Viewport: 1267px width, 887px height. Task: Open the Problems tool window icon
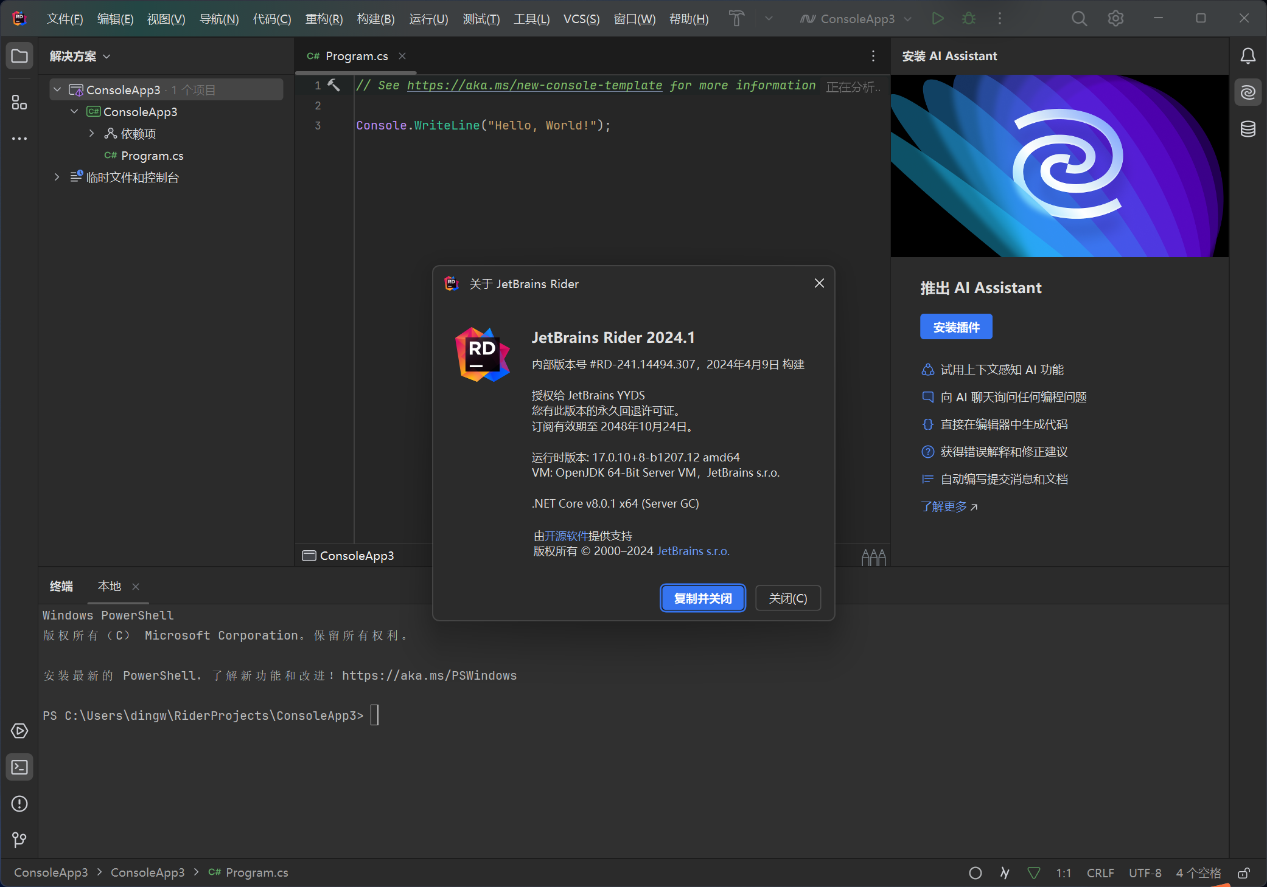pyautogui.click(x=19, y=804)
